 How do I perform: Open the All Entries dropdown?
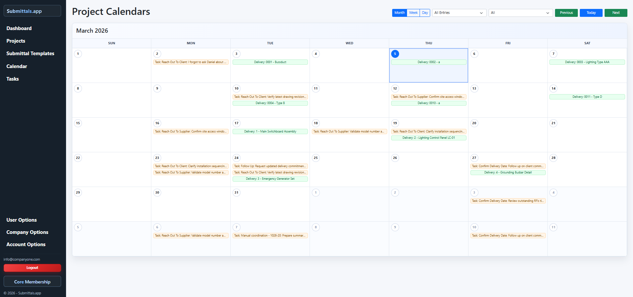[459, 13]
